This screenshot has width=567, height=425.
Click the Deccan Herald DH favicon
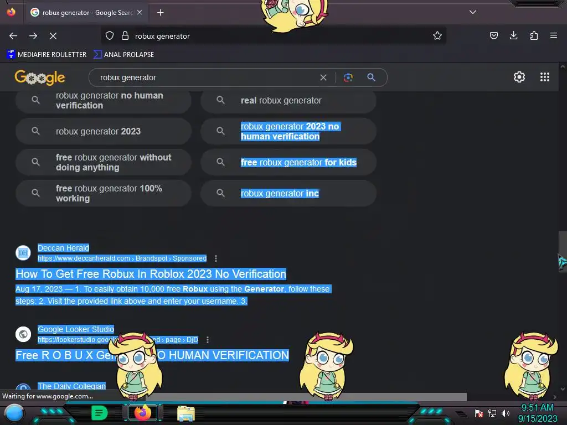pyautogui.click(x=23, y=252)
